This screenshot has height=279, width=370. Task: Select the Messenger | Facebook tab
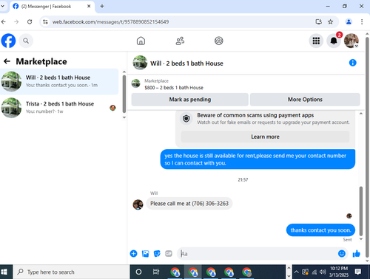click(52, 7)
